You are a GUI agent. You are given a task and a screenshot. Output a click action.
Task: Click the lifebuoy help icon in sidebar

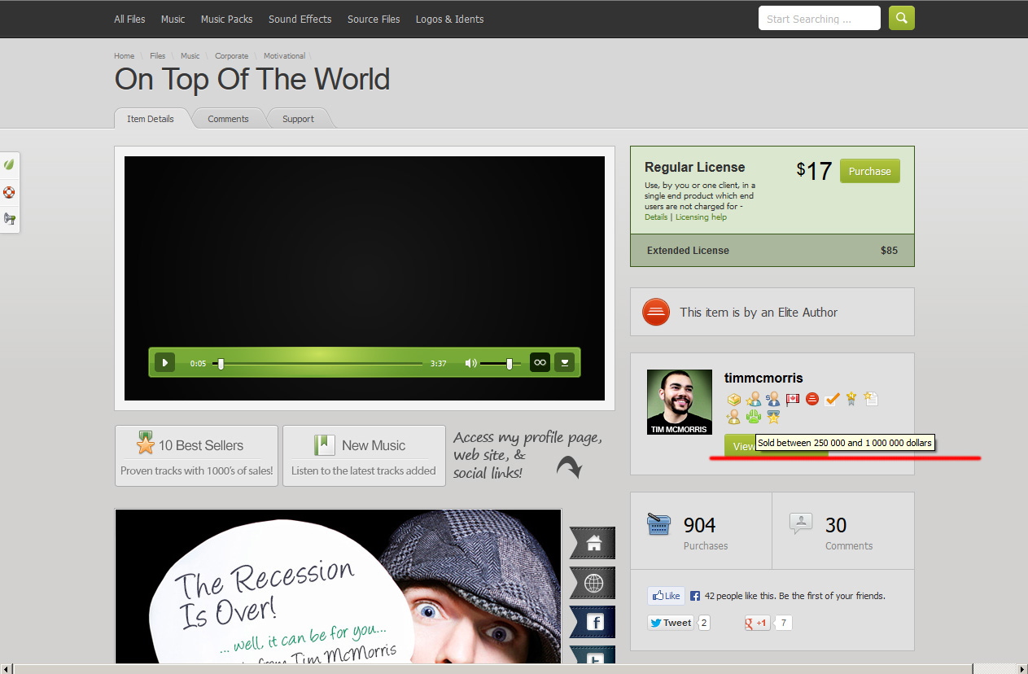(x=9, y=193)
